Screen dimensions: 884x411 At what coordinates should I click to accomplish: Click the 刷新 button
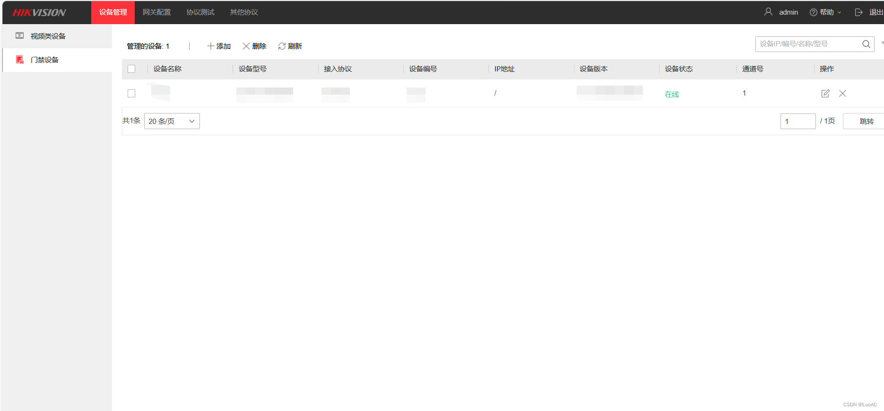[290, 46]
